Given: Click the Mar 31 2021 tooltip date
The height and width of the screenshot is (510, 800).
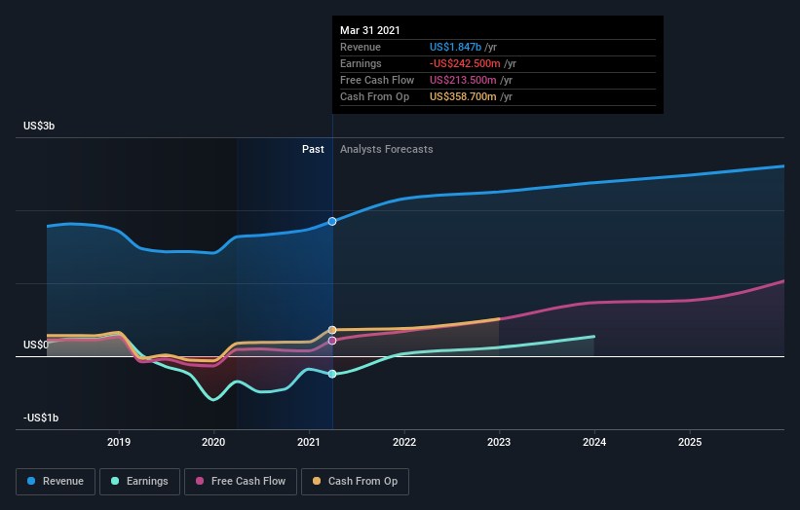Looking at the screenshot, I should coord(370,30).
